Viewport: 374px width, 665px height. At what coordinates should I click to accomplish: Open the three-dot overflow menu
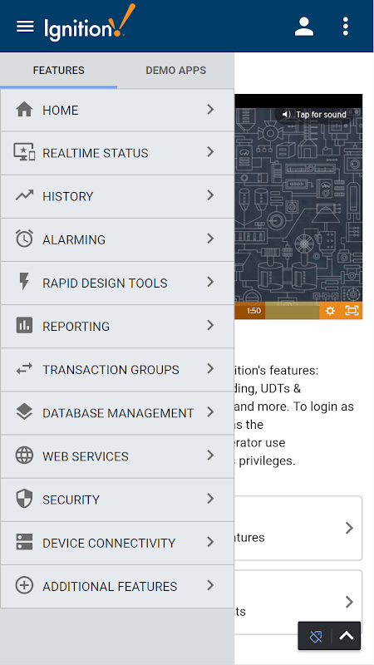346,27
